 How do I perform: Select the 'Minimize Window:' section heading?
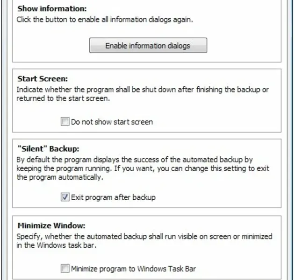[51, 225]
